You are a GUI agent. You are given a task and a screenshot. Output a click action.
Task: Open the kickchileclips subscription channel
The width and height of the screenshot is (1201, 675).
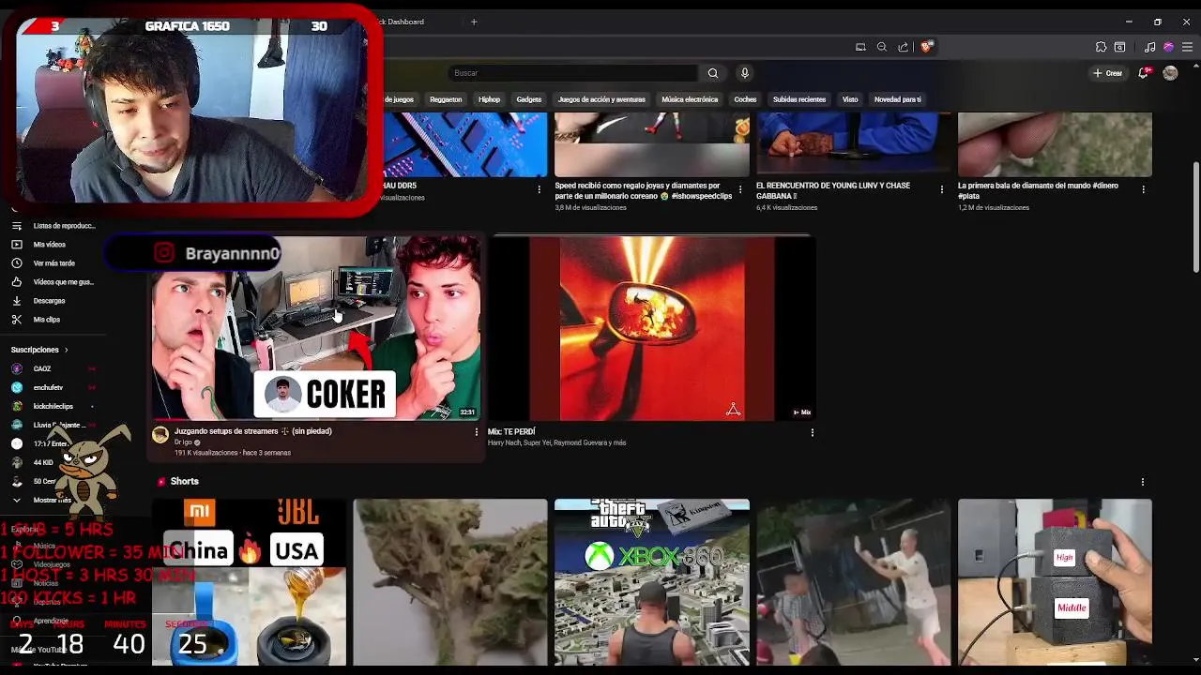click(x=53, y=406)
